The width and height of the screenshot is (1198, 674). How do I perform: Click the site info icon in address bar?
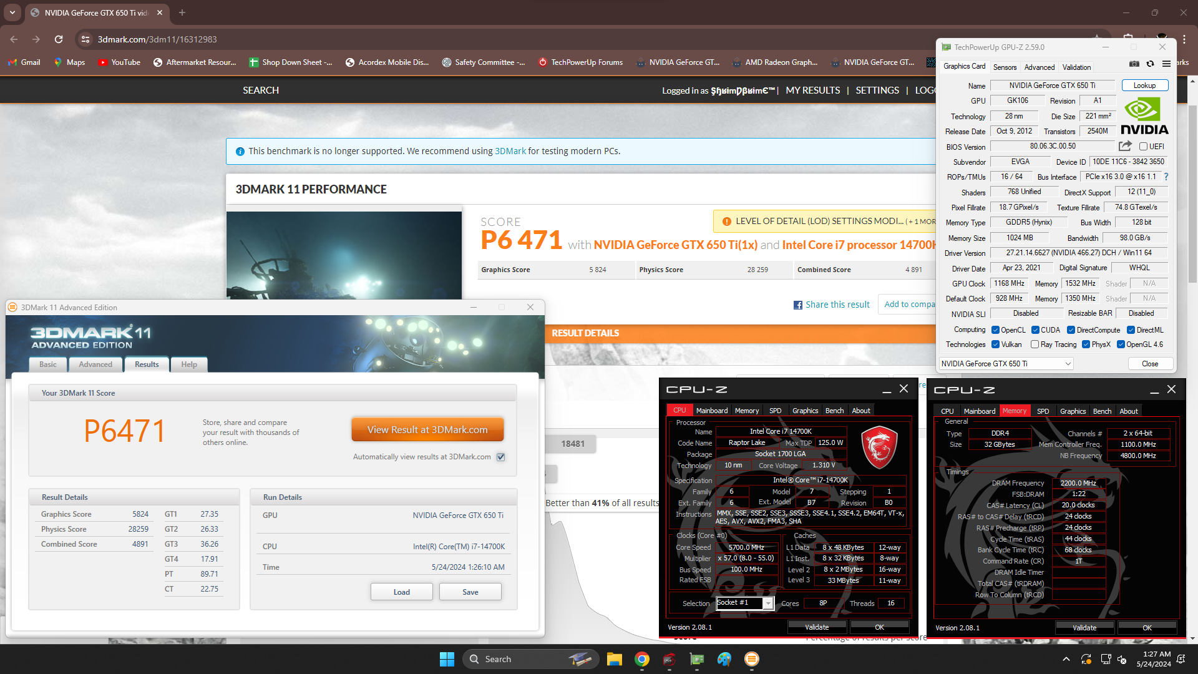[86, 39]
